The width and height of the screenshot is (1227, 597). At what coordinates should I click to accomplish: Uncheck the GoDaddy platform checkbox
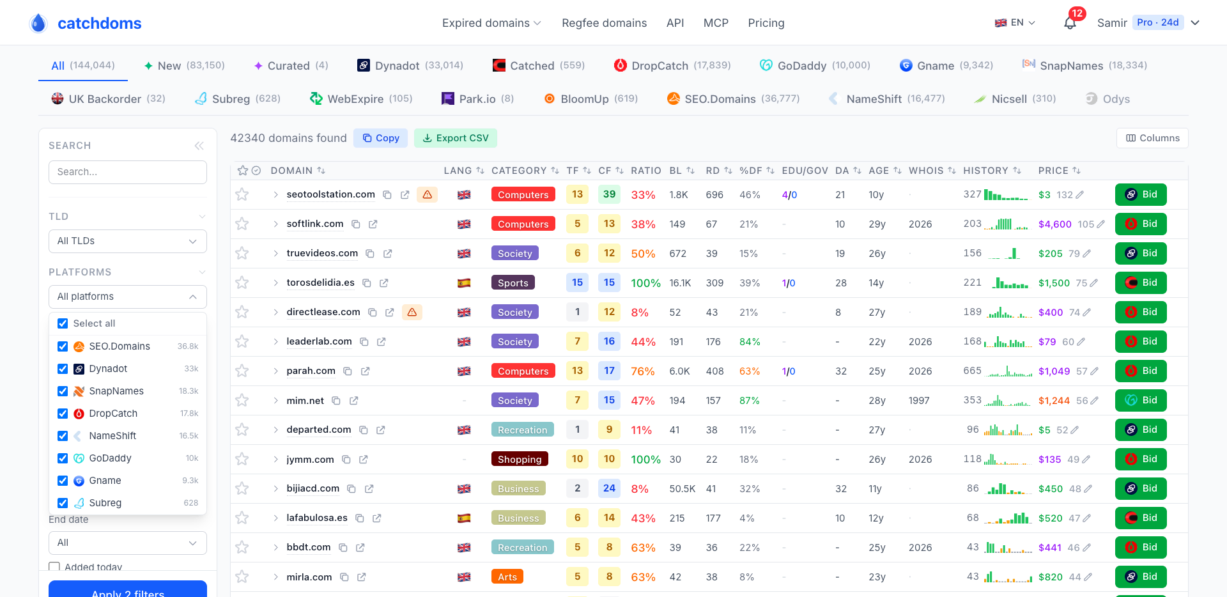click(x=63, y=458)
